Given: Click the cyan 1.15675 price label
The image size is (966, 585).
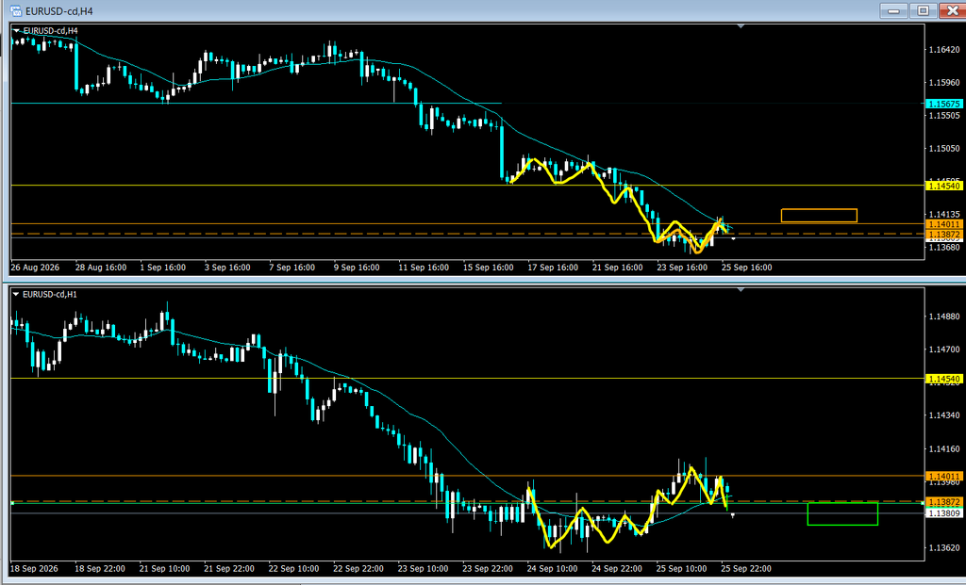Looking at the screenshot, I should pyautogui.click(x=943, y=104).
